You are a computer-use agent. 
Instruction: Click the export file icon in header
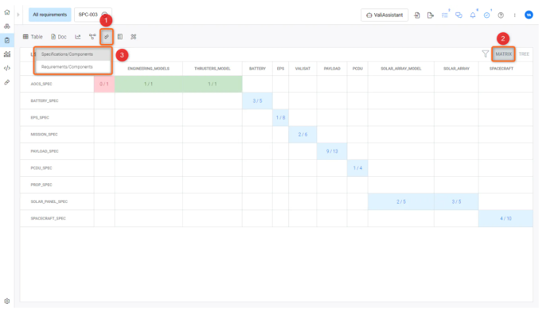point(431,15)
